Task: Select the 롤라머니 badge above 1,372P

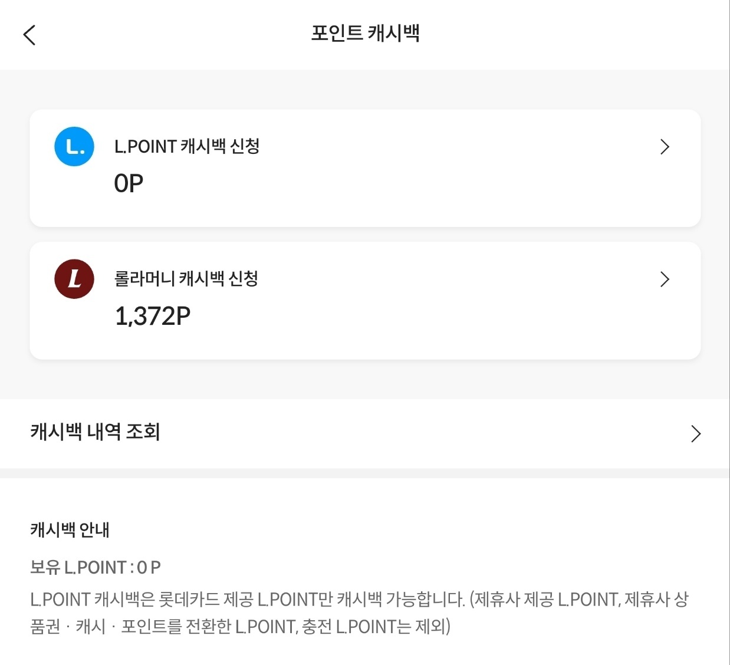Action: [74, 279]
